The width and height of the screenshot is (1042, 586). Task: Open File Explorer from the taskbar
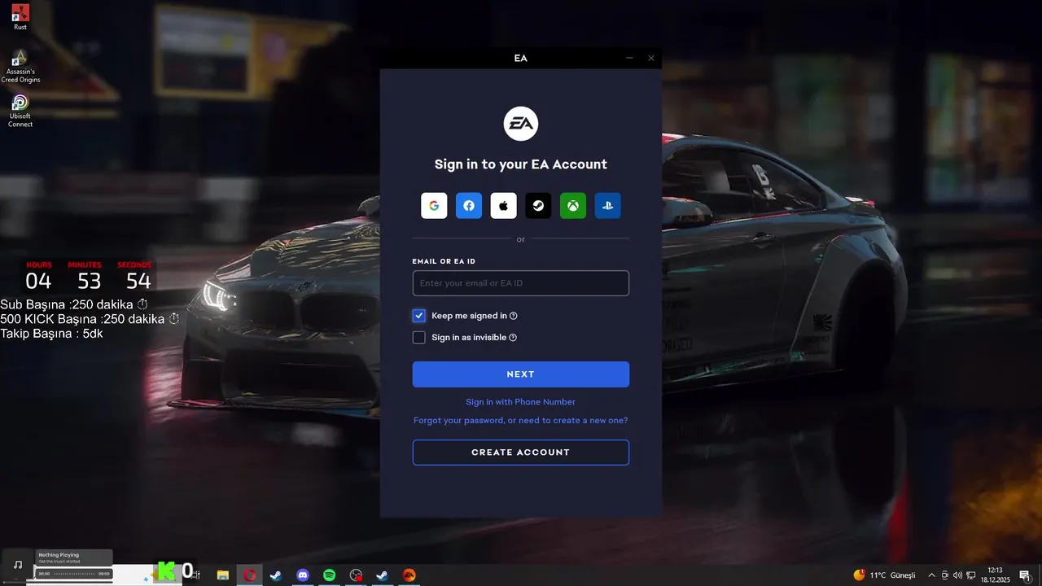point(222,575)
